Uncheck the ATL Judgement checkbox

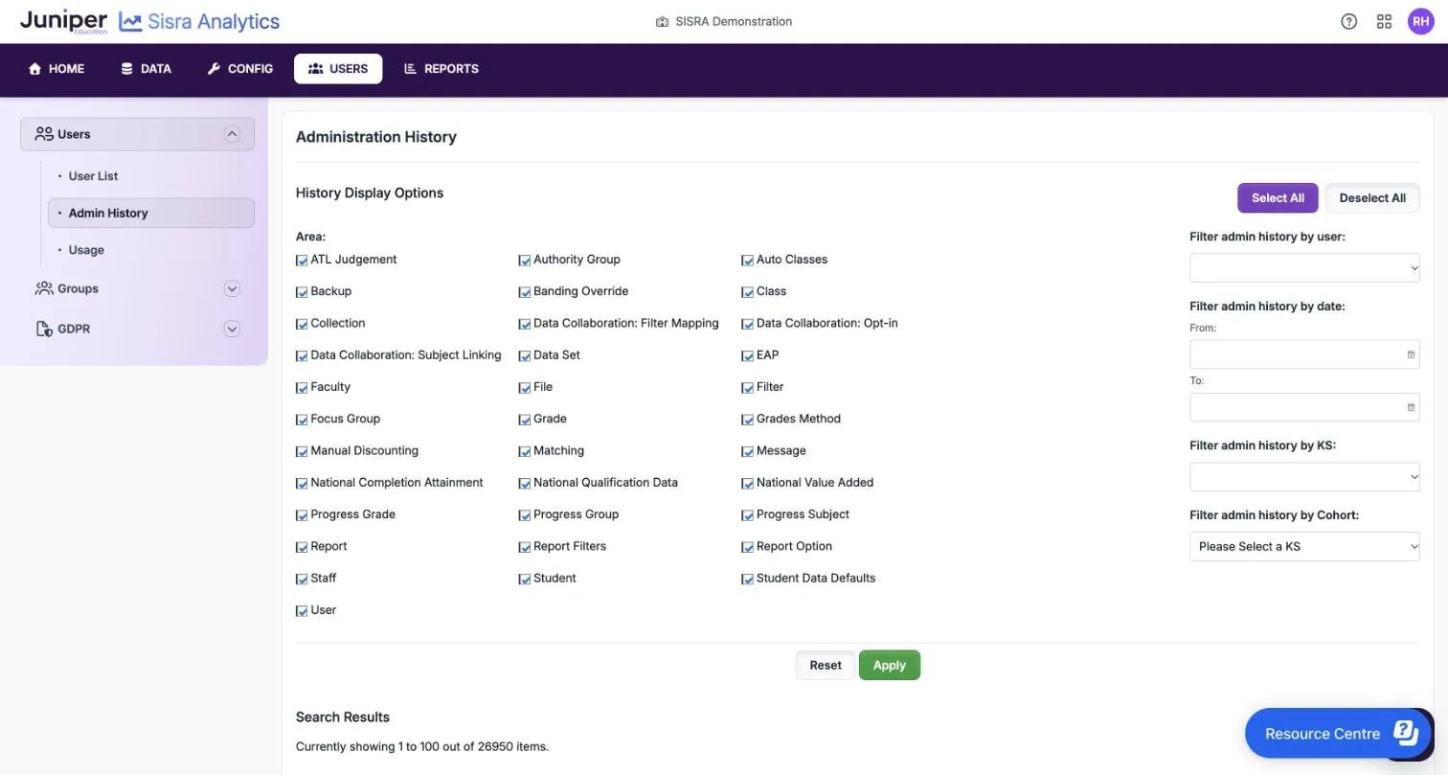302,260
